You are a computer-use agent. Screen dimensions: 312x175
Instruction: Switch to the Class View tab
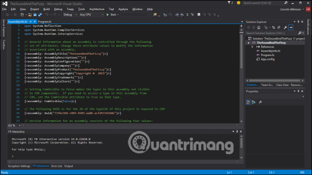tap(282, 85)
